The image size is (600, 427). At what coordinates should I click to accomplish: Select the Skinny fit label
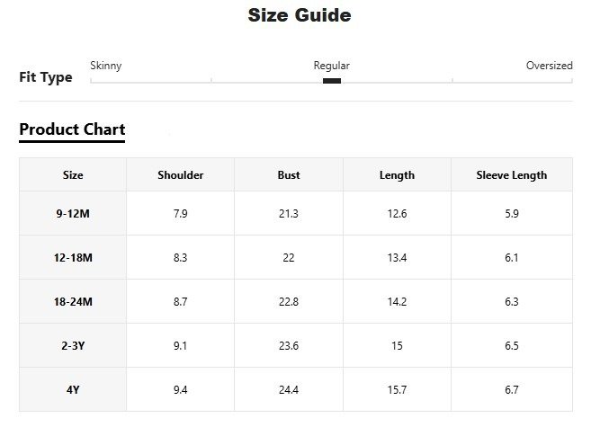(106, 66)
